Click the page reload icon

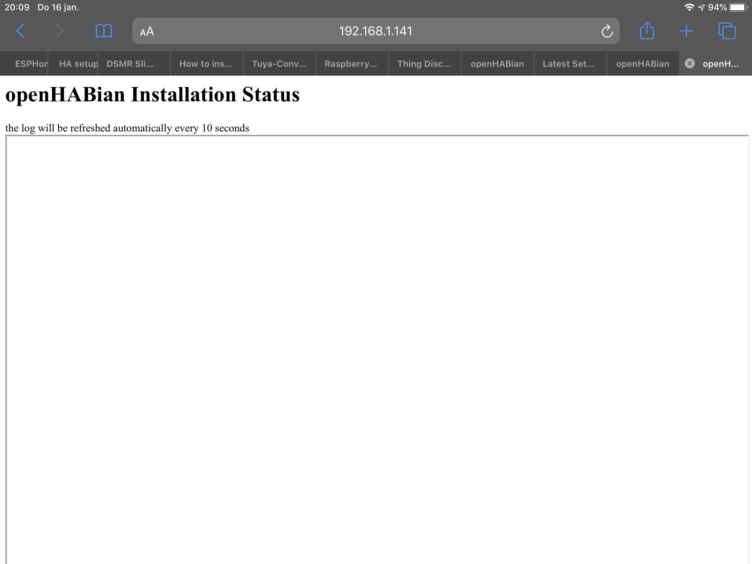607,31
